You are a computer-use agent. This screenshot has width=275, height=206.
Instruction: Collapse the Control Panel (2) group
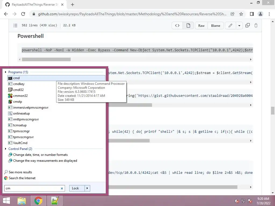point(6,149)
